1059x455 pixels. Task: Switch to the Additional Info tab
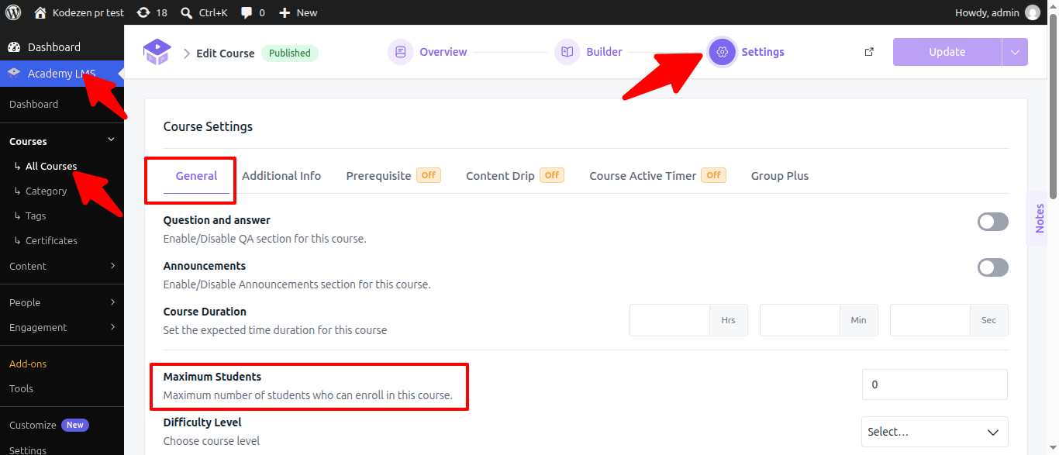(x=281, y=176)
